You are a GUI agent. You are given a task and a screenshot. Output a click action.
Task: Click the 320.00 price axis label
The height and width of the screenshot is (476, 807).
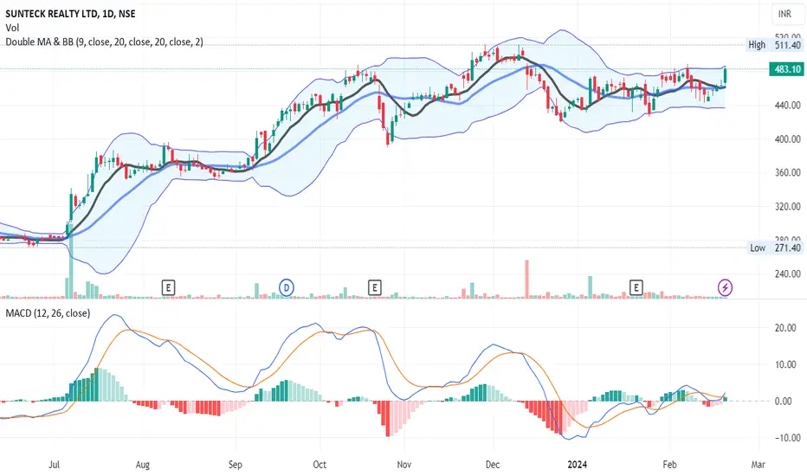[788, 206]
